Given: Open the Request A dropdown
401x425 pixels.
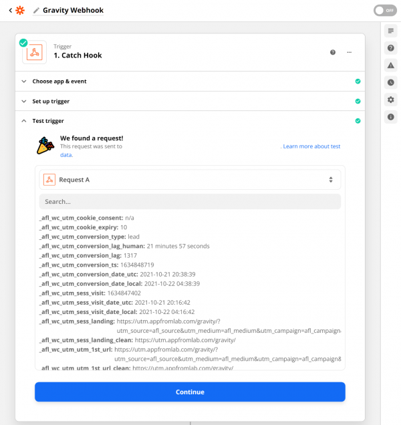Looking at the screenshot, I should pyautogui.click(x=190, y=180).
